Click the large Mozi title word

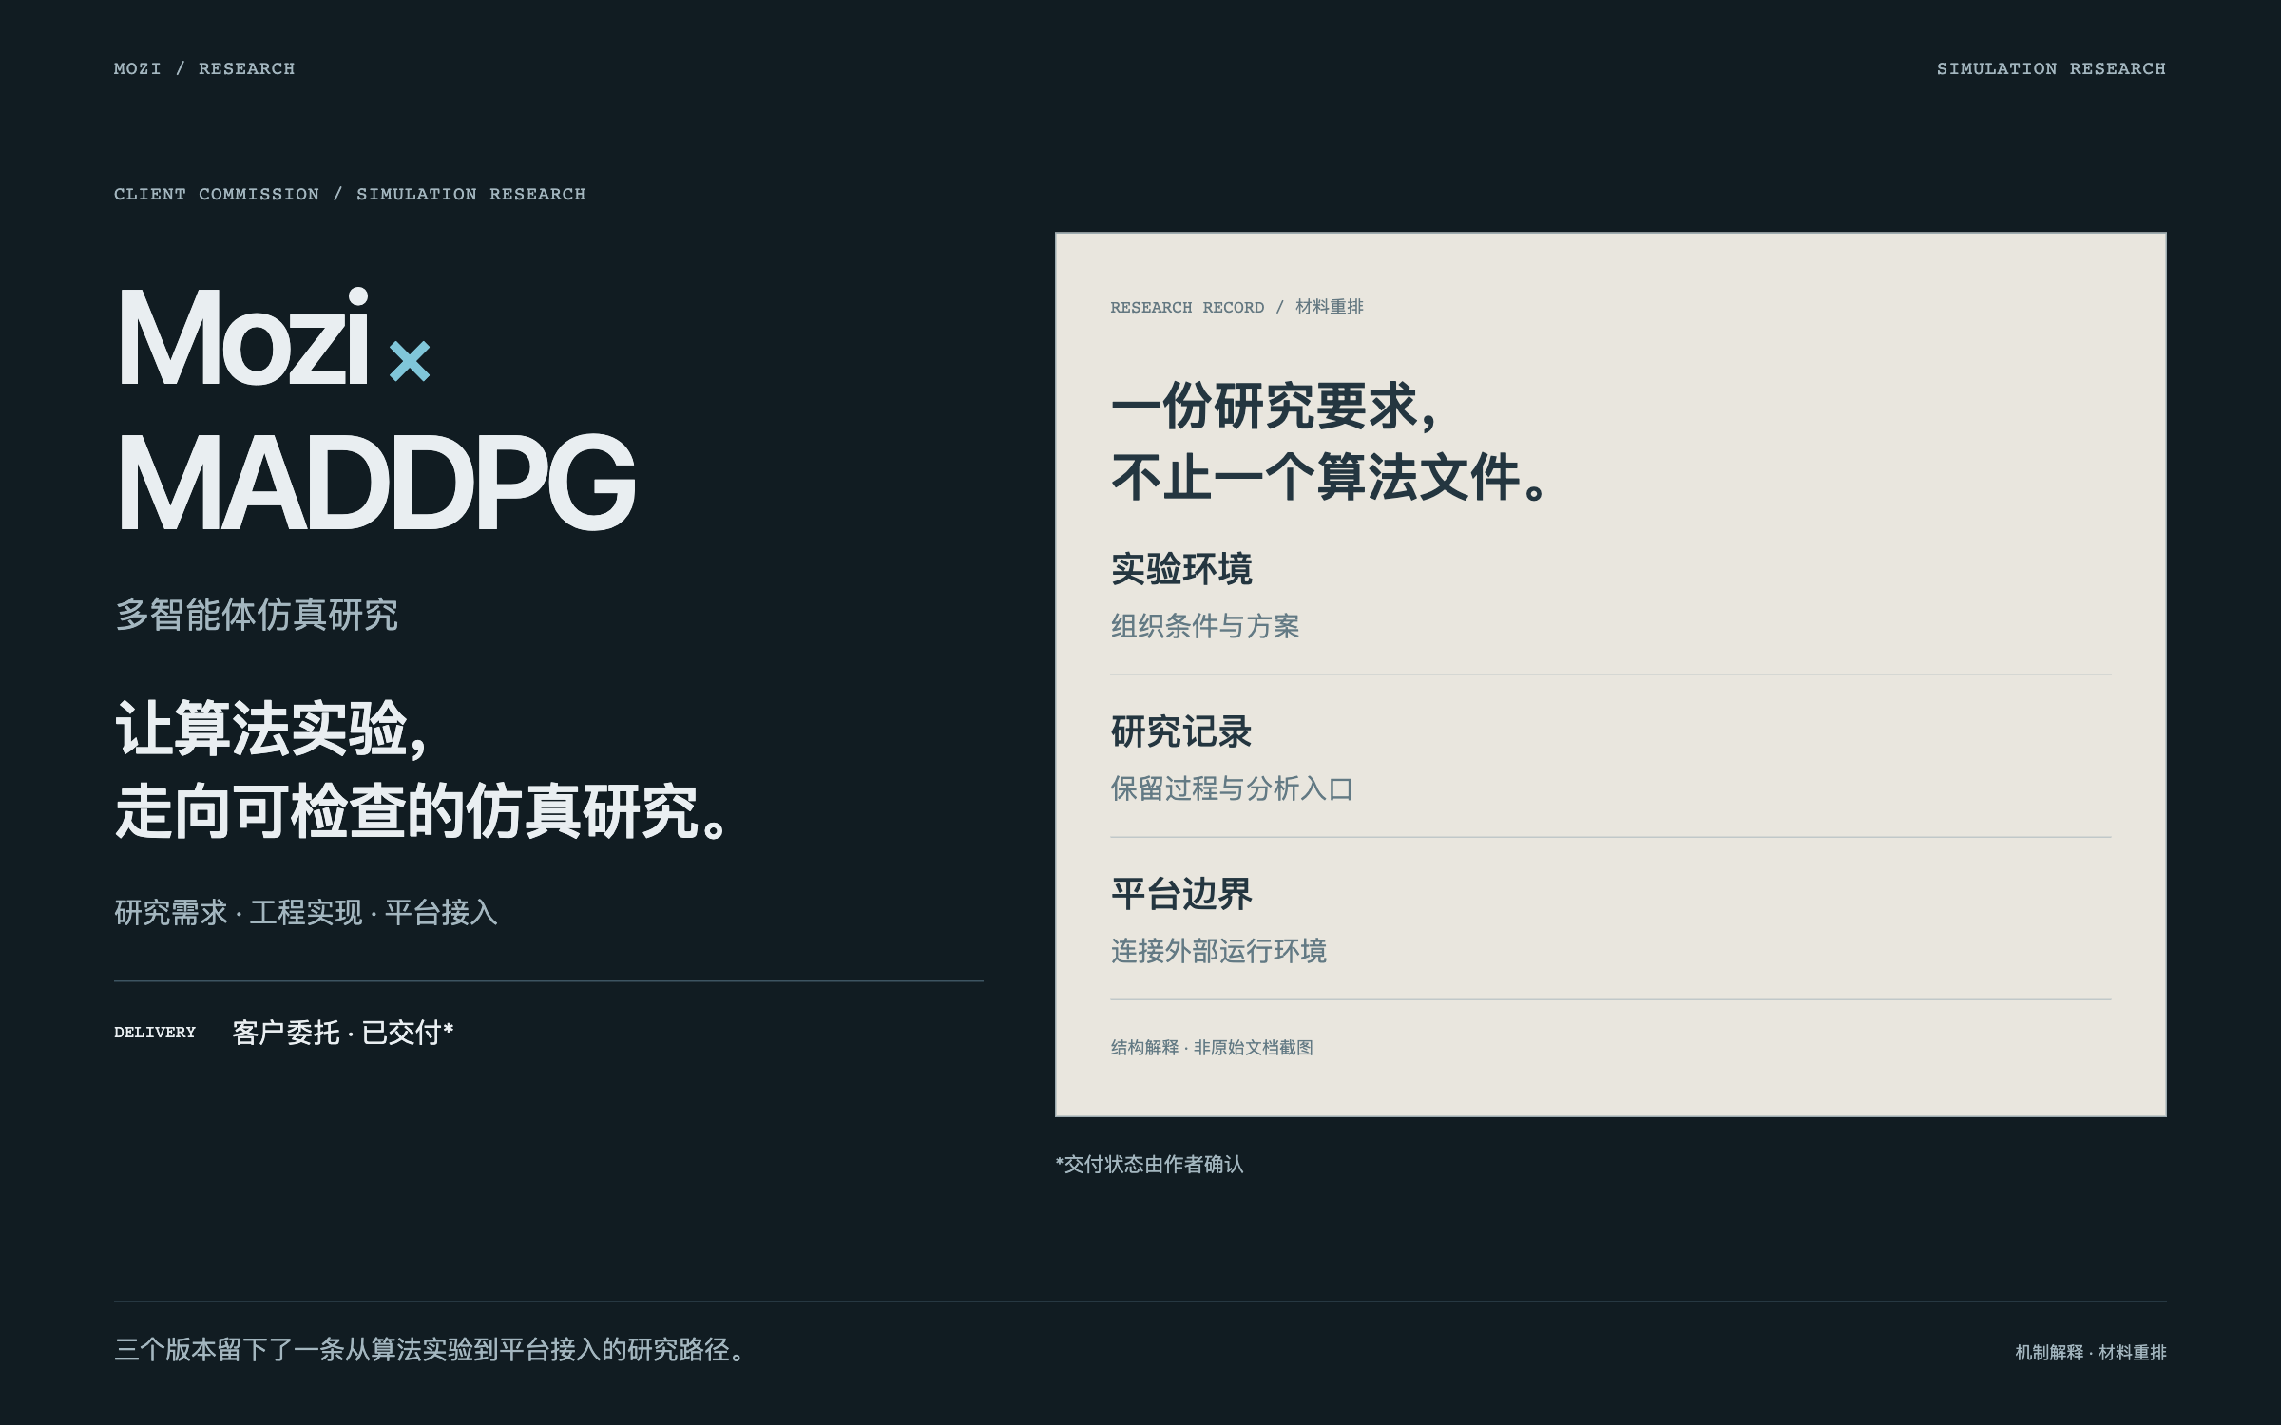[x=243, y=337]
